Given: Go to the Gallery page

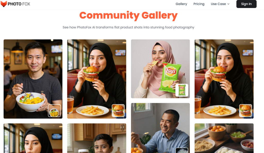Looking at the screenshot, I should click(181, 4).
